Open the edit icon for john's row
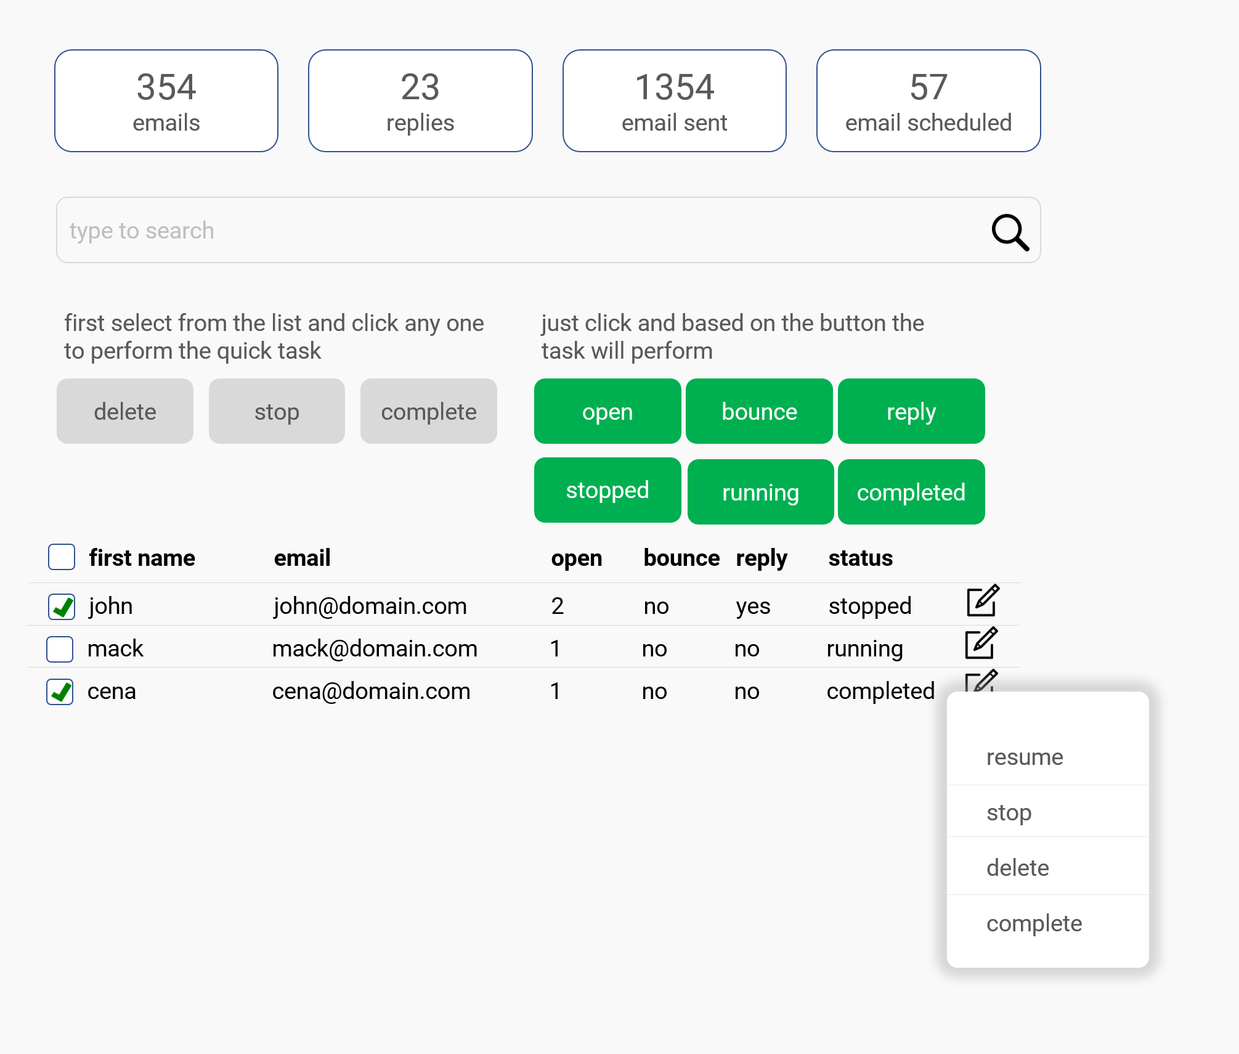 click(x=983, y=600)
